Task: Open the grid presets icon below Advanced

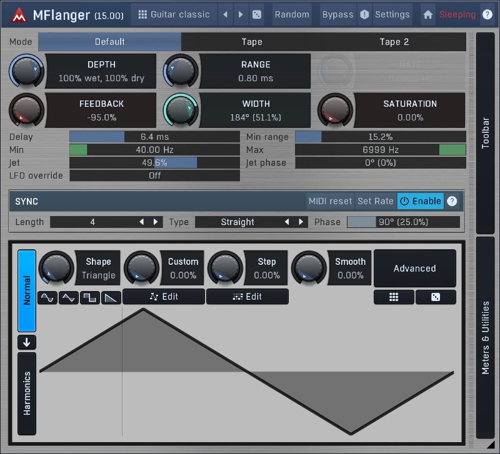Action: pyautogui.click(x=394, y=297)
